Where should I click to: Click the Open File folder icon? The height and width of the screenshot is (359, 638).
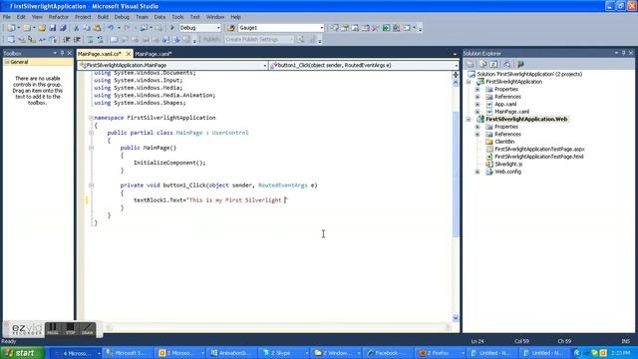[42, 28]
